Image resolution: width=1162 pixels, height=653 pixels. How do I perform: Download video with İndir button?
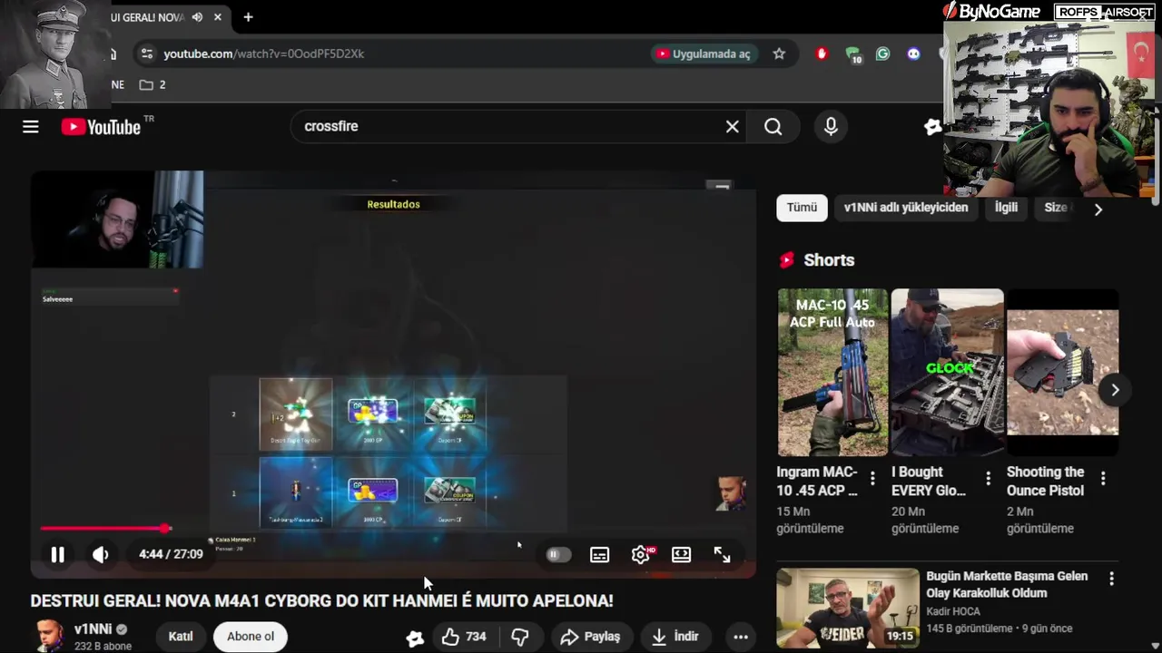point(675,638)
